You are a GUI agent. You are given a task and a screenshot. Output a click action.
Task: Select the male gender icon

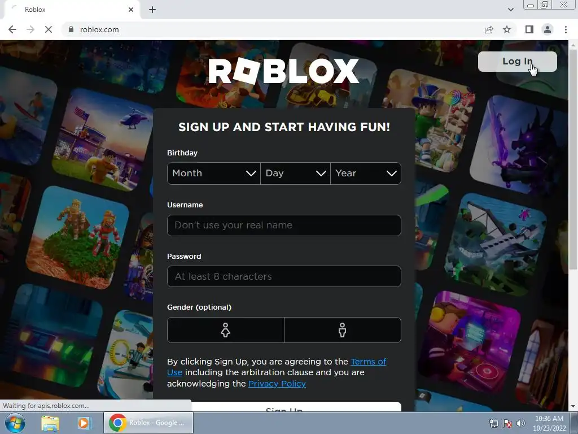click(x=343, y=330)
